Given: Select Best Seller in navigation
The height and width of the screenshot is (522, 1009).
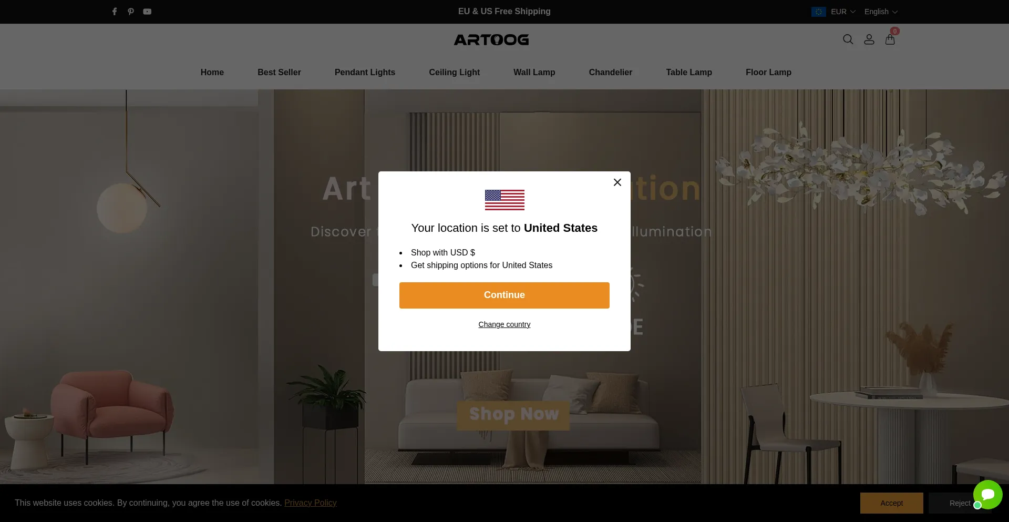Looking at the screenshot, I should pos(279,73).
